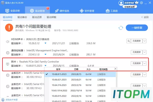
Task: Click the 求助技术专家 support icon
Action: pos(3,100)
